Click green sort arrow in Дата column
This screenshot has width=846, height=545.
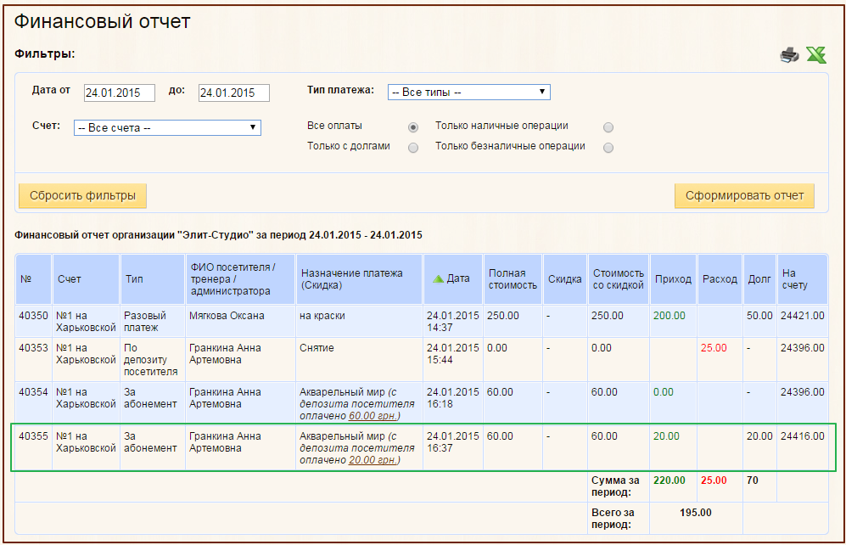438,278
